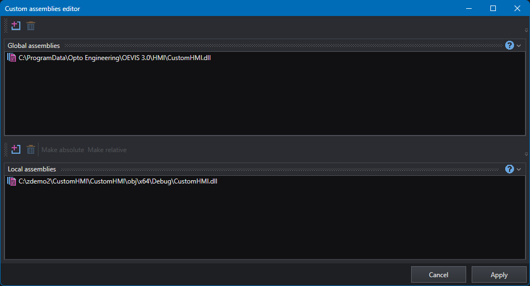Collapse the Global assemblies section chevron
Screen dimensions: 530x286
[519, 46]
